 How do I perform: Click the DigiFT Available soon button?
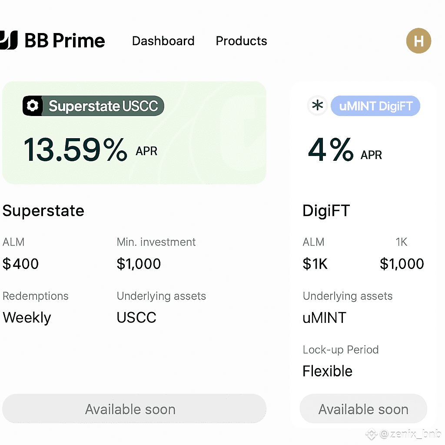click(x=363, y=409)
